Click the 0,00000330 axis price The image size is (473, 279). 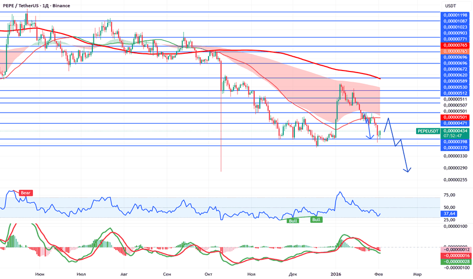456,156
